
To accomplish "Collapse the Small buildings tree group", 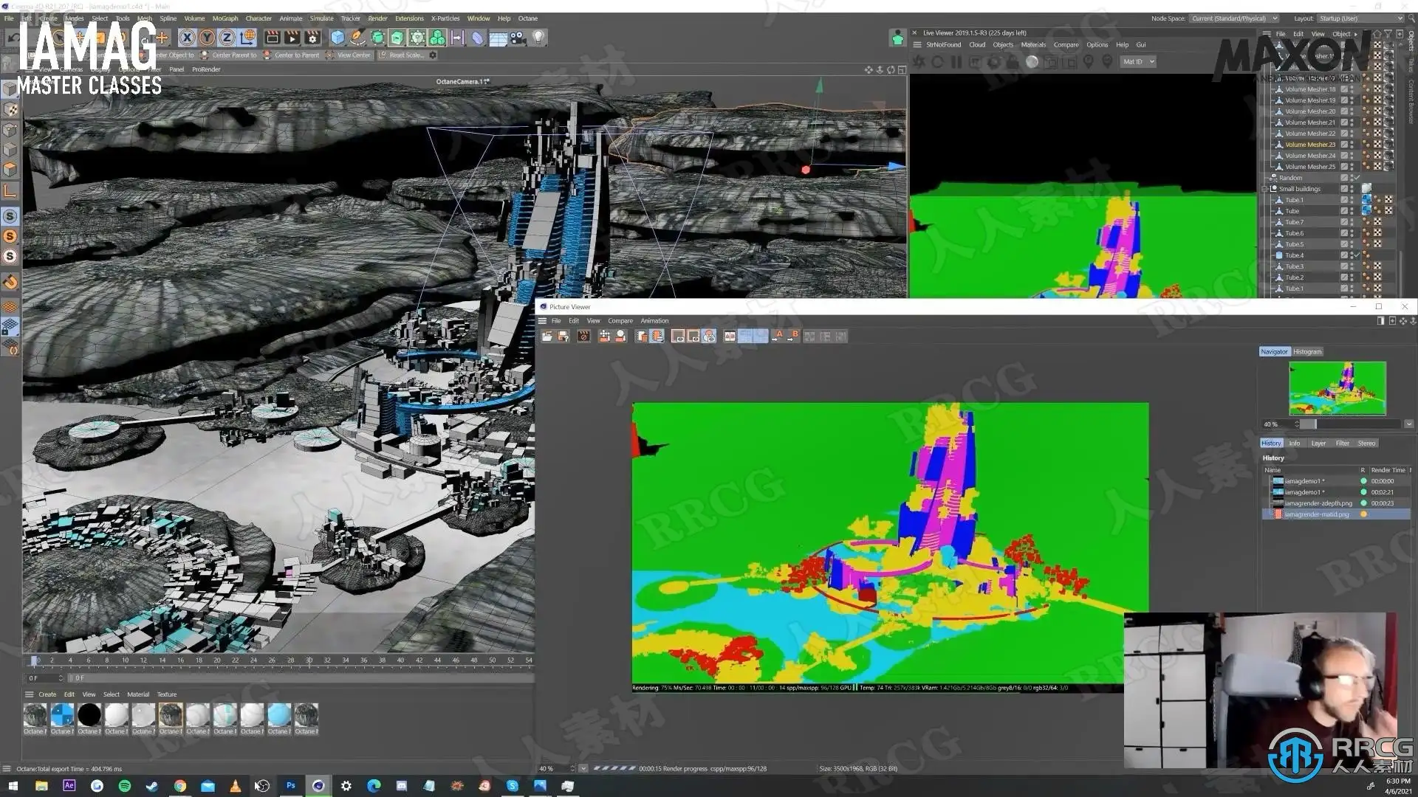I will [x=1265, y=189].
